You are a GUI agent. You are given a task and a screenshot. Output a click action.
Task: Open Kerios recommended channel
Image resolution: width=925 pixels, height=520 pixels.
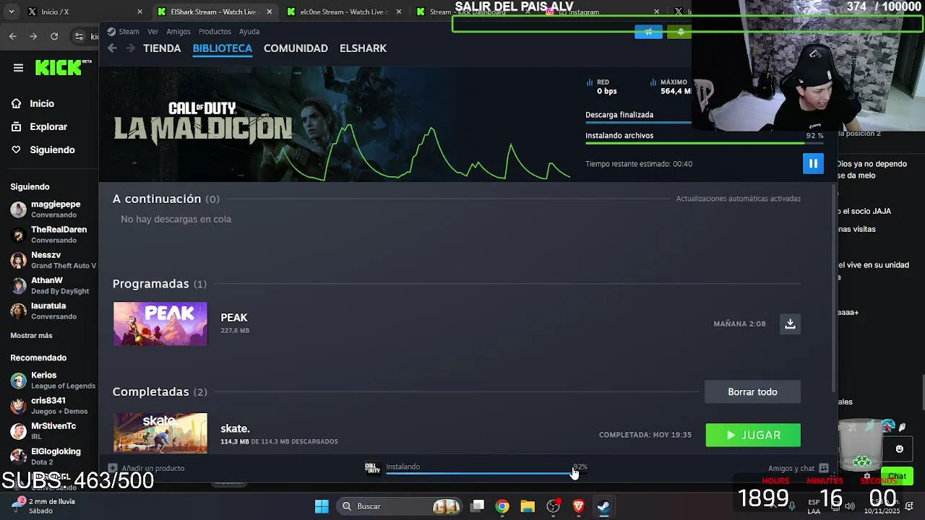pyautogui.click(x=49, y=380)
